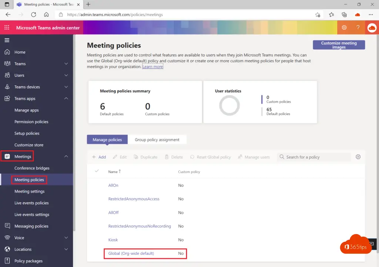The width and height of the screenshot is (379, 267).
Task: Click the Teams apps icon
Action: tap(7, 99)
